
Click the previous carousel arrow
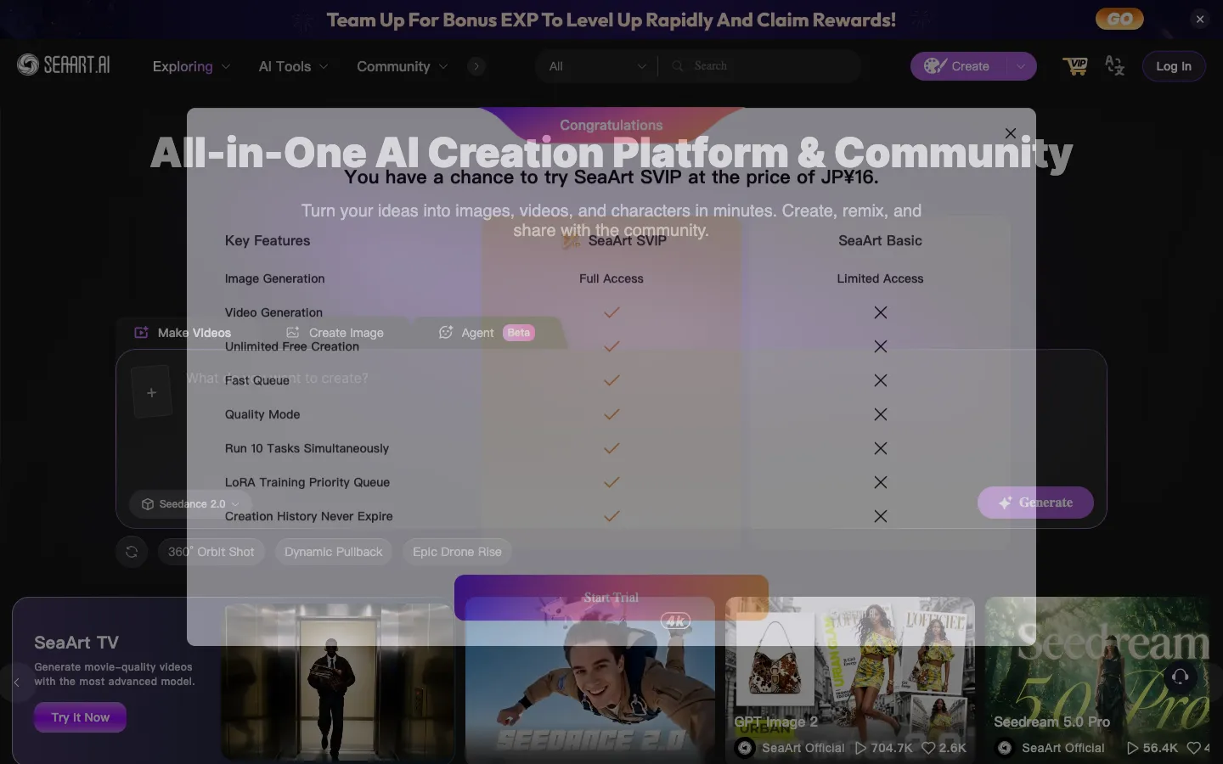coord(16,682)
